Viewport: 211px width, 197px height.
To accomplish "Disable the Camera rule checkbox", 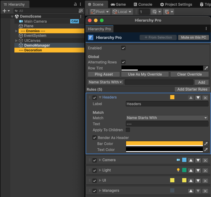I will (x=95, y=160).
